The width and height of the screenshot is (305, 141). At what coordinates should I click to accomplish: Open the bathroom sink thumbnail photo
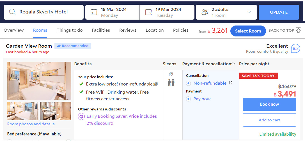point(56,111)
